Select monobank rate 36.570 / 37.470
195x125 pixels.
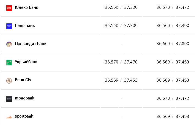pos(173,98)
